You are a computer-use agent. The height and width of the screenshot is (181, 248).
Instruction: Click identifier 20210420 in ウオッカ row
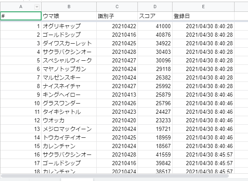(117, 120)
